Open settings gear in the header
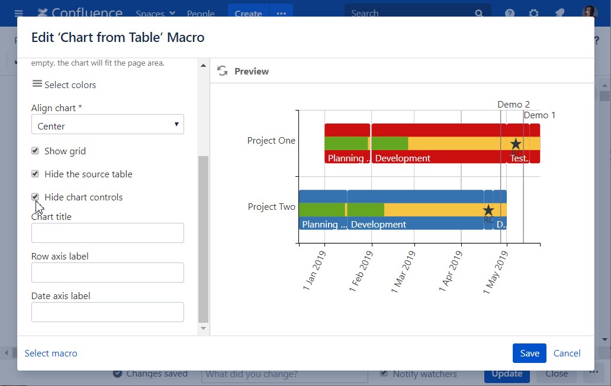The image size is (611, 386). 533,13
